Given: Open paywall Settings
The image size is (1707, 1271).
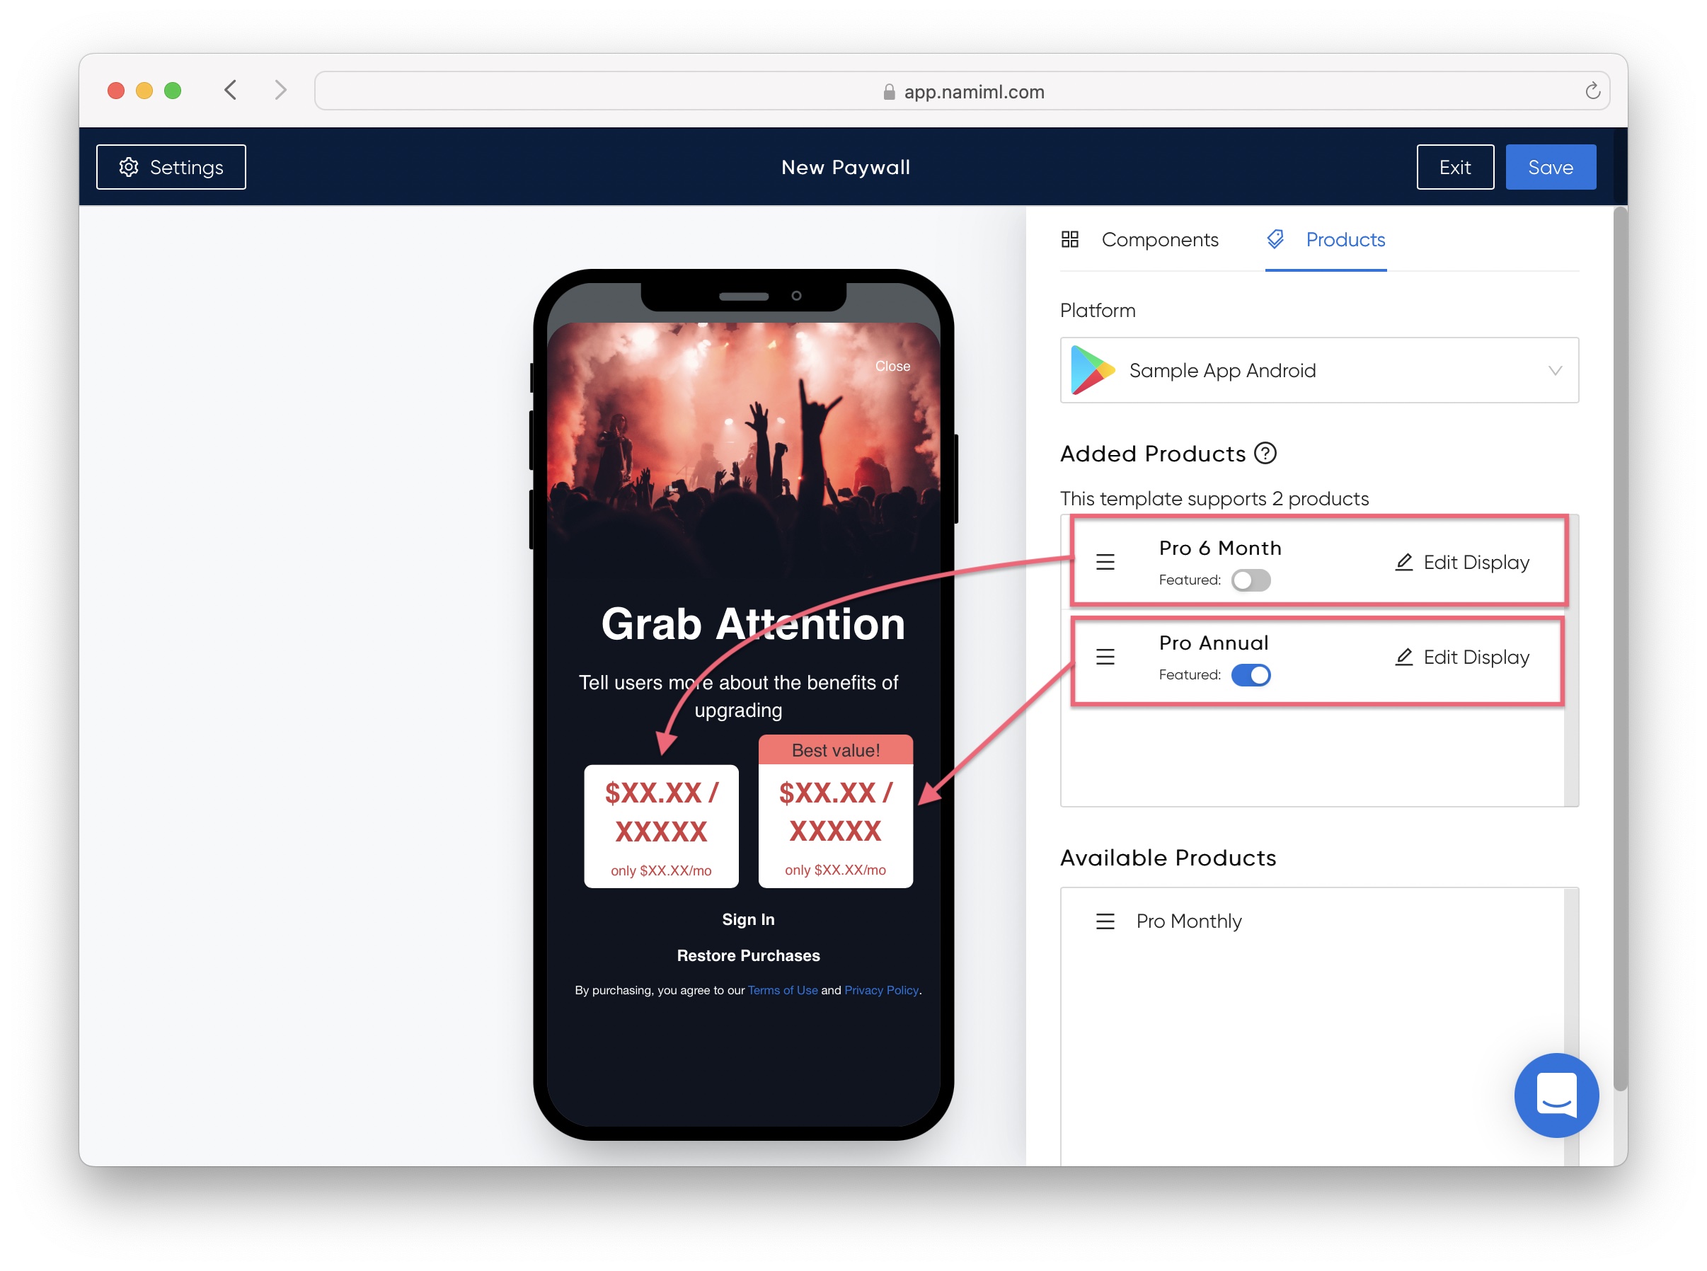Looking at the screenshot, I should 171,167.
